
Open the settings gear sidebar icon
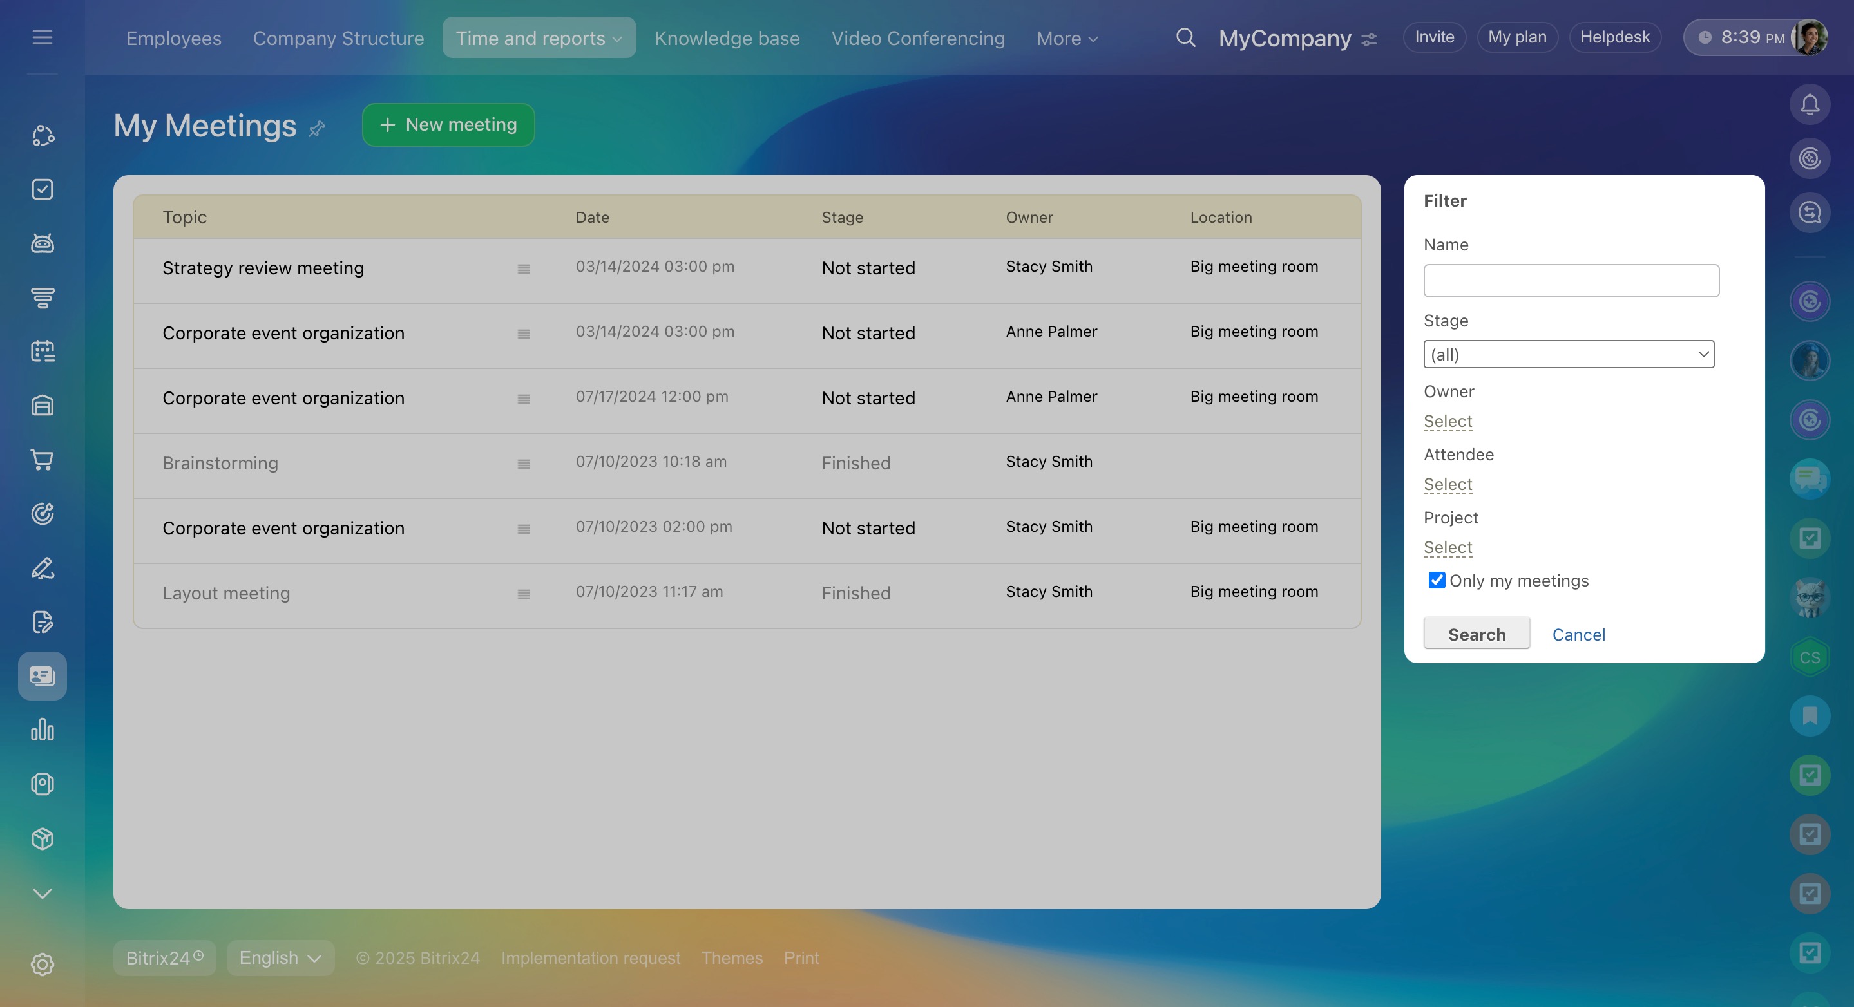click(x=43, y=964)
